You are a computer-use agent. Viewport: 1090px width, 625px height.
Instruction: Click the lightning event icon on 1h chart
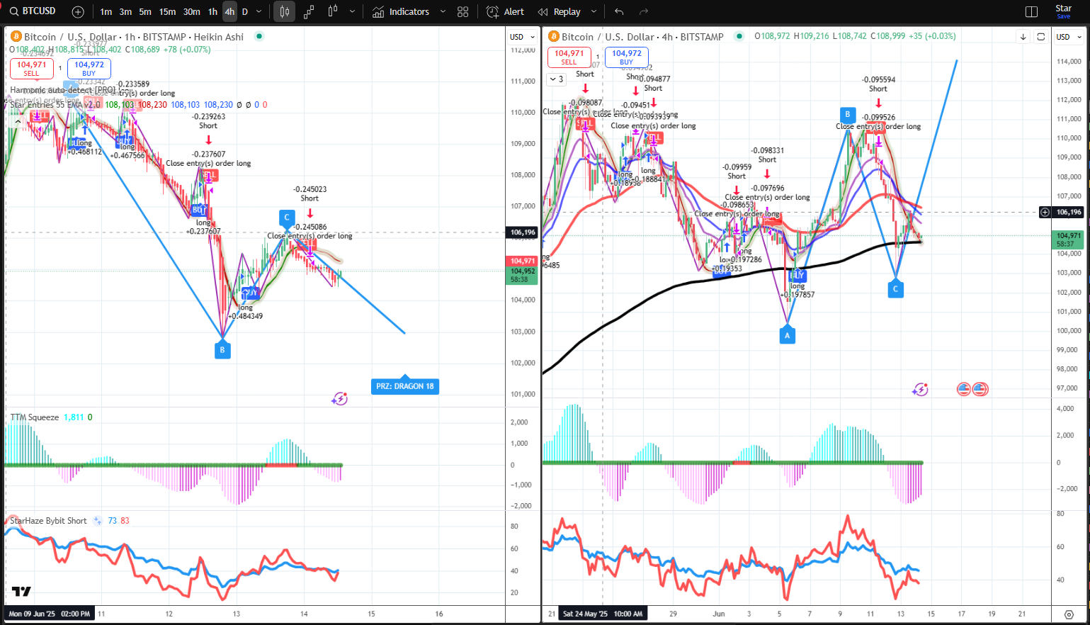(339, 399)
